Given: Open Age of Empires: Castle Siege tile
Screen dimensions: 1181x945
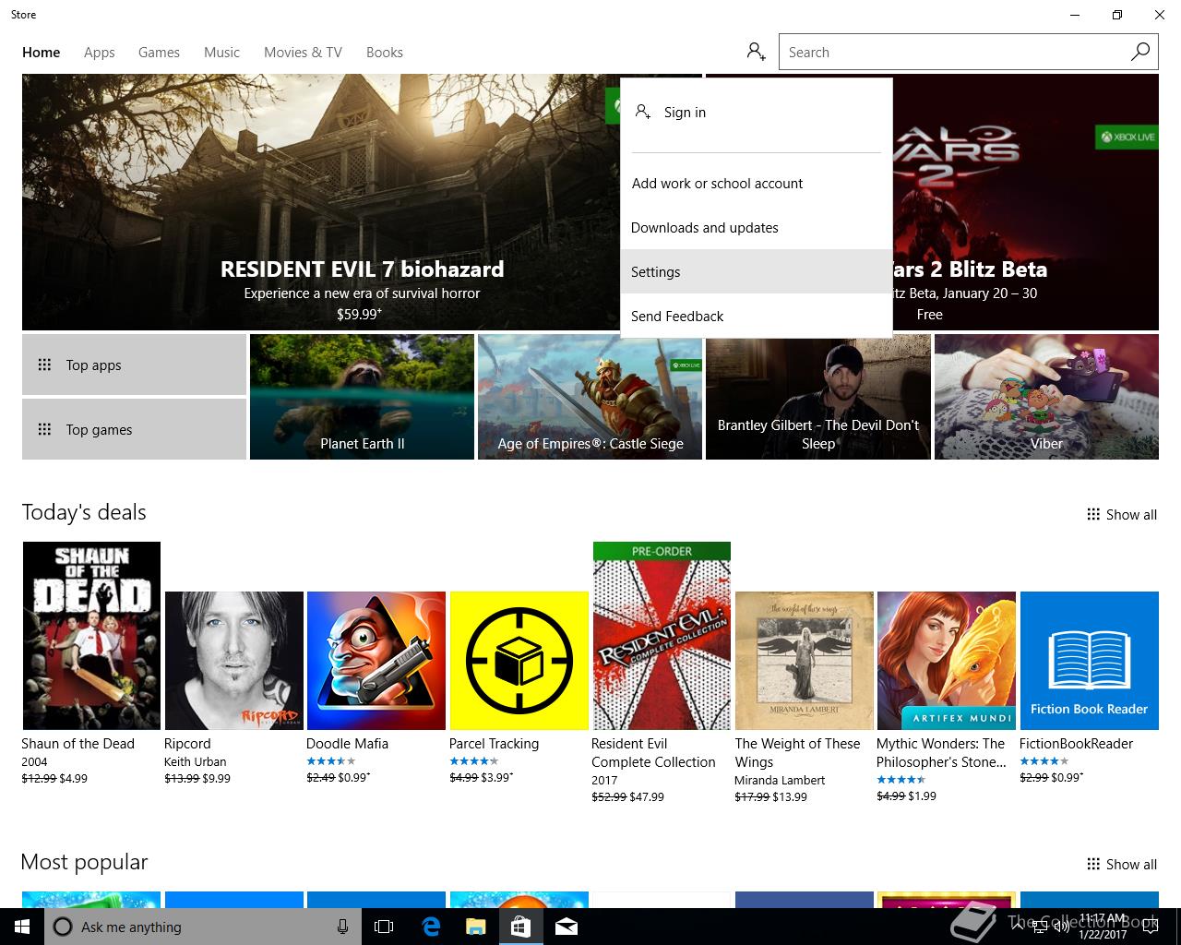Looking at the screenshot, I should pos(590,397).
